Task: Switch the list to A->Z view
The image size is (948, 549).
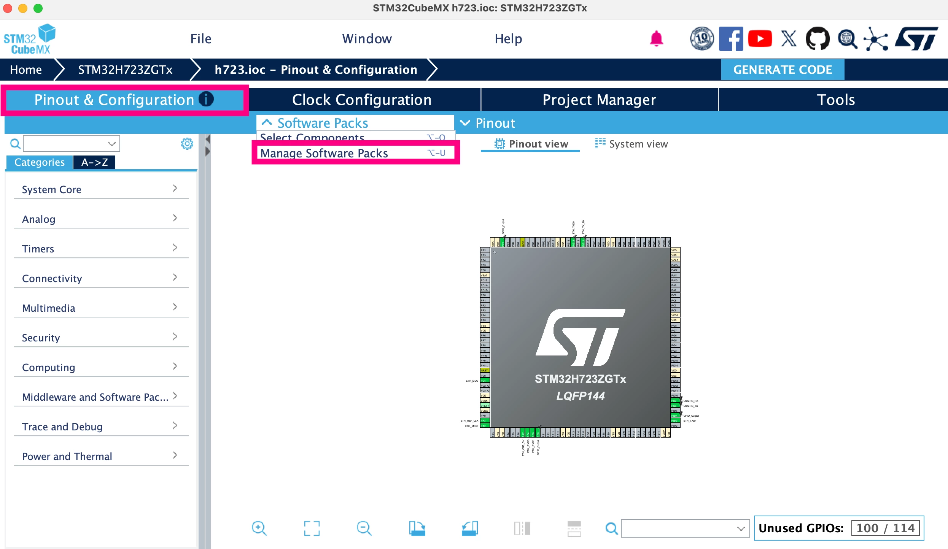Action: 94,162
